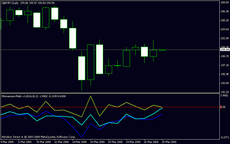
Task: Click the 206.90 price scale label
Action: (225, 11)
